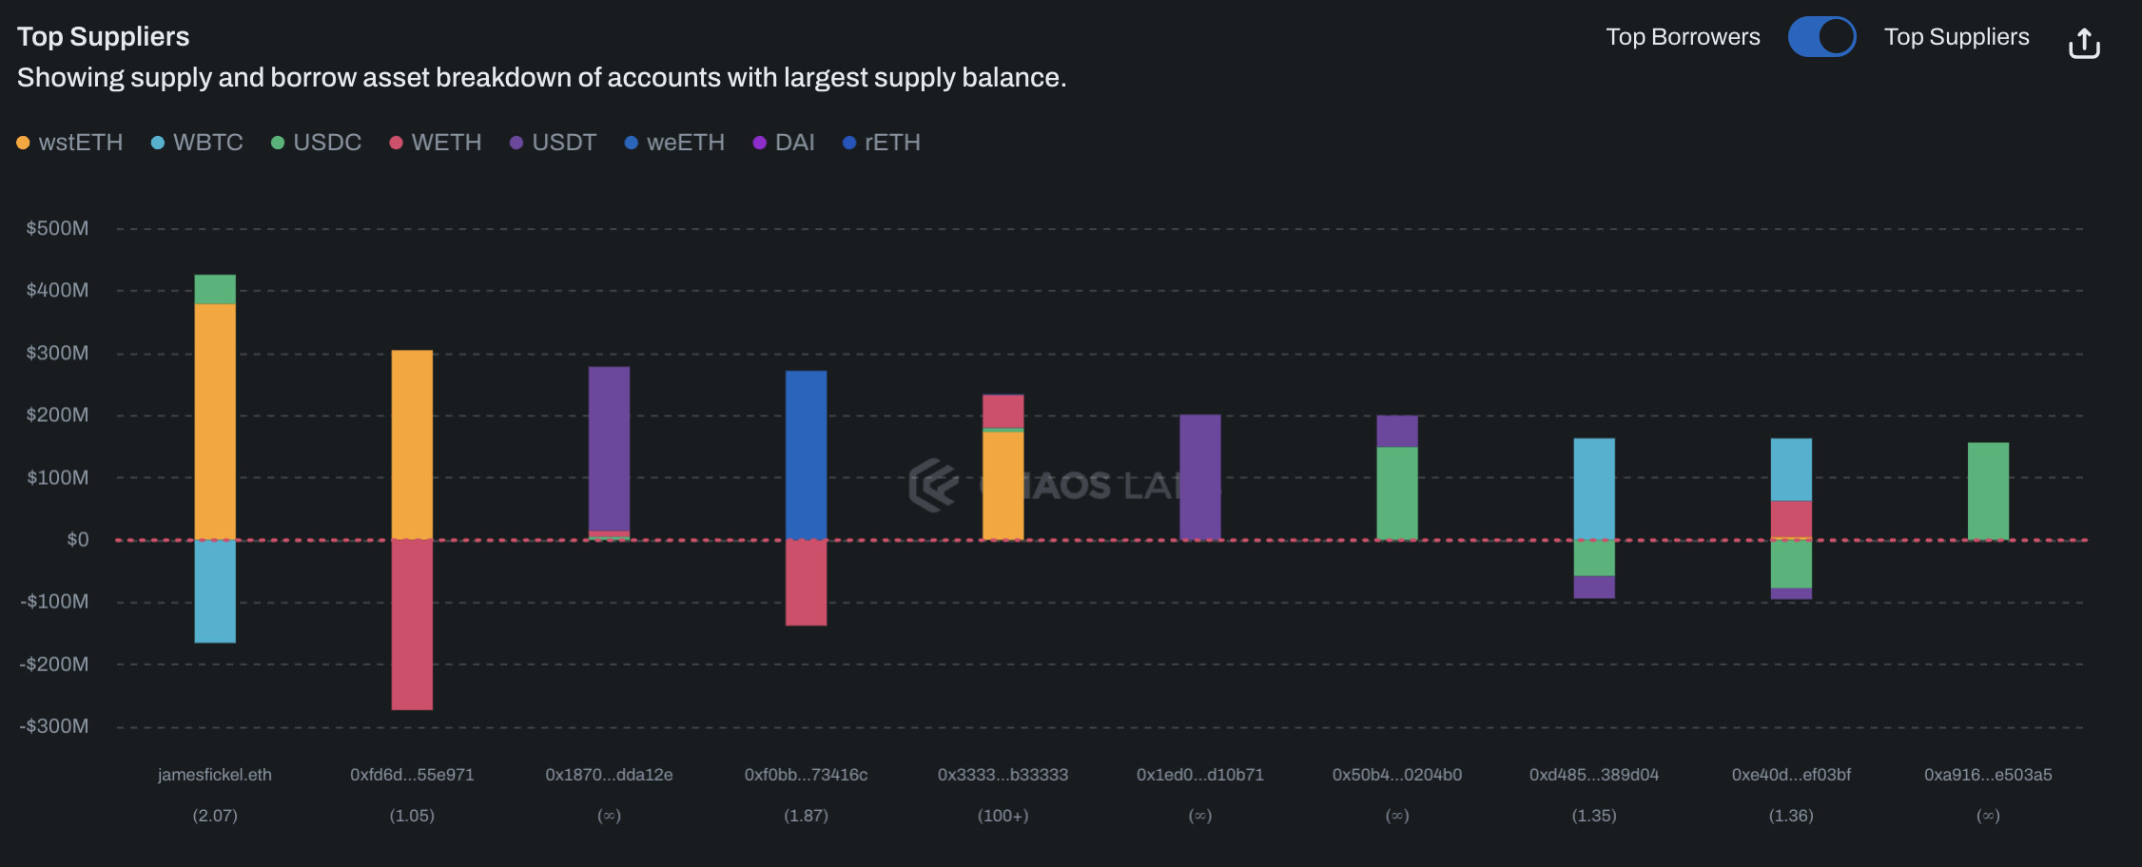Viewport: 2142px width, 867px height.
Task: Toggle weETH legend series
Action: [x=674, y=143]
